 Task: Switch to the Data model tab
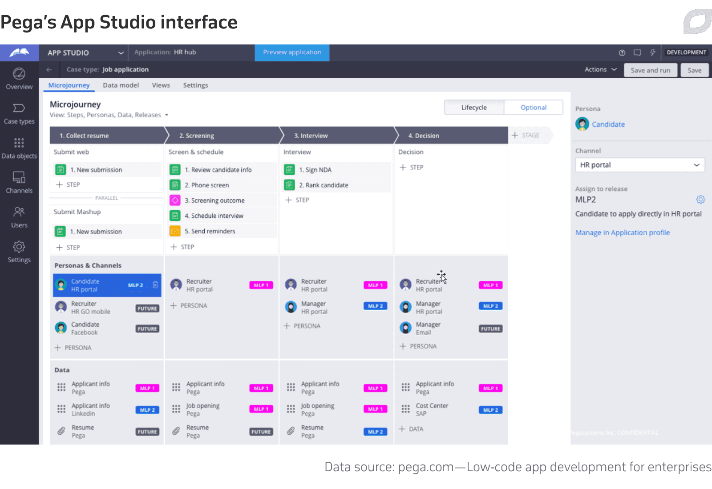(121, 85)
